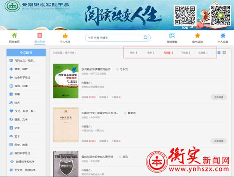Open the 个人书房 nav label
This screenshot has height=177, width=234.
(x=65, y=42)
